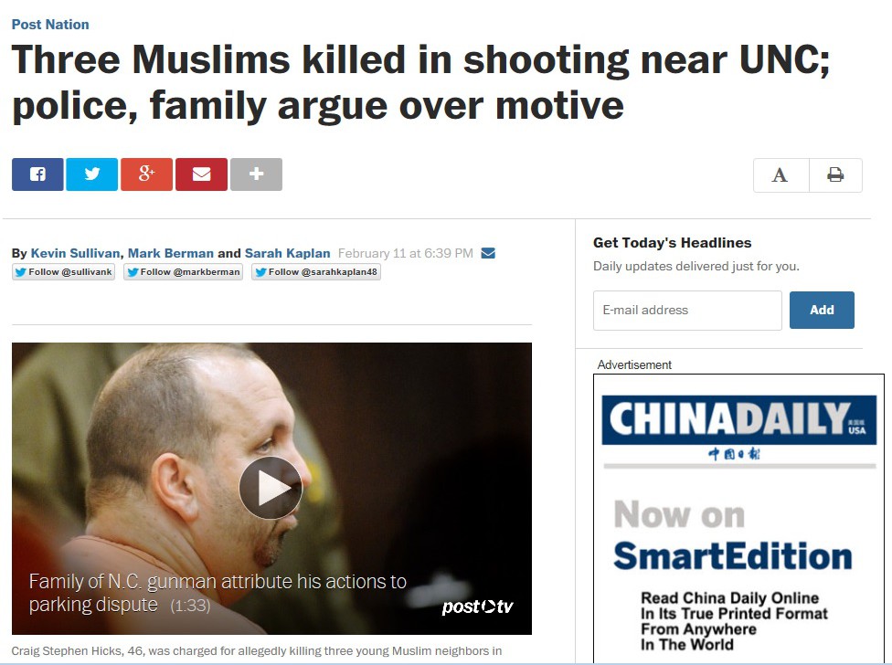Play the N.C. gunman video
The width and height of the screenshot is (892, 665).
click(271, 488)
